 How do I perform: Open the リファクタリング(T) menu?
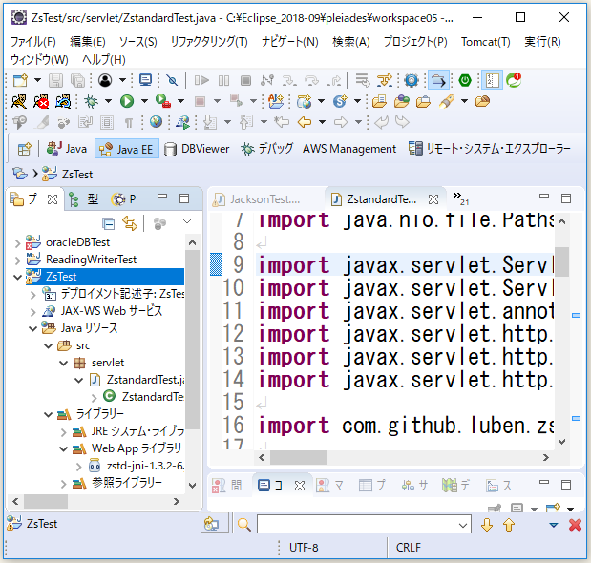(x=209, y=42)
